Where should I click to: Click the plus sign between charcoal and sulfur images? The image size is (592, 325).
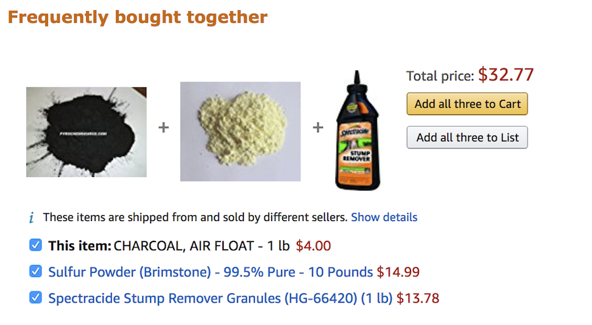[163, 127]
